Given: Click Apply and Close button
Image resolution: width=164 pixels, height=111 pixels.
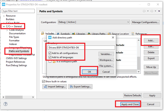Looking at the screenshot, I should [130, 104].
